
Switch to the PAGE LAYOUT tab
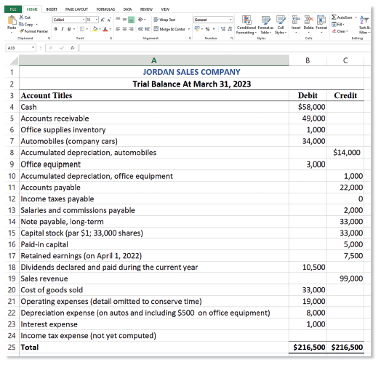tap(76, 9)
